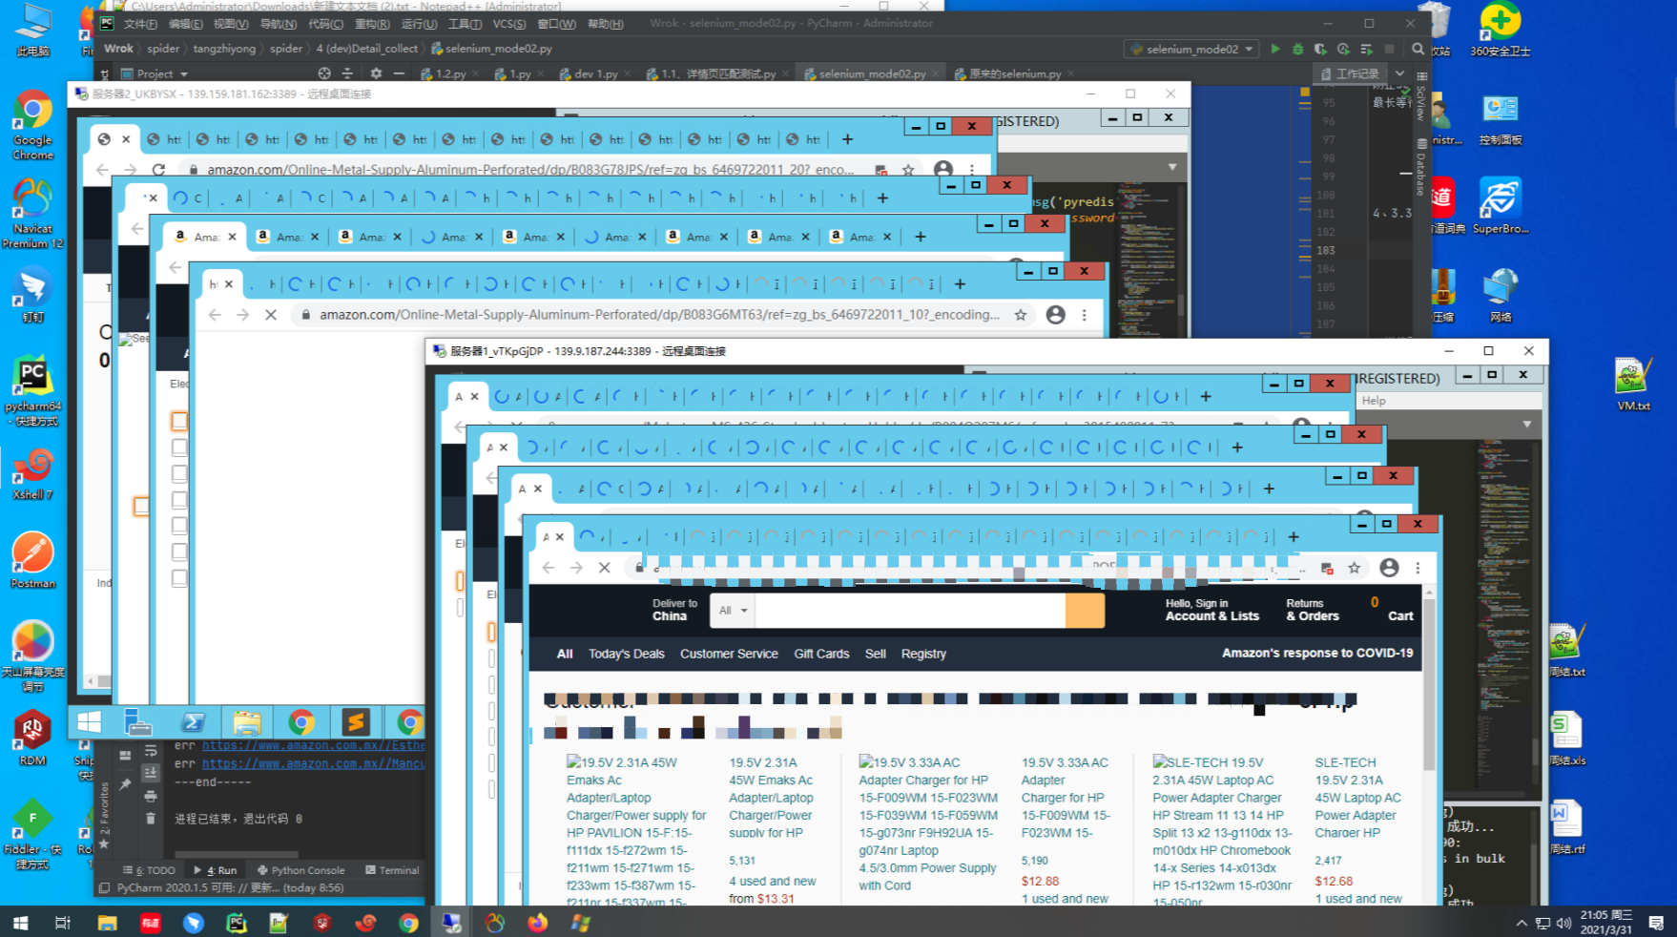The image size is (1677, 937).
Task: Switch to the dev 1.py editor tab
Action: (595, 73)
